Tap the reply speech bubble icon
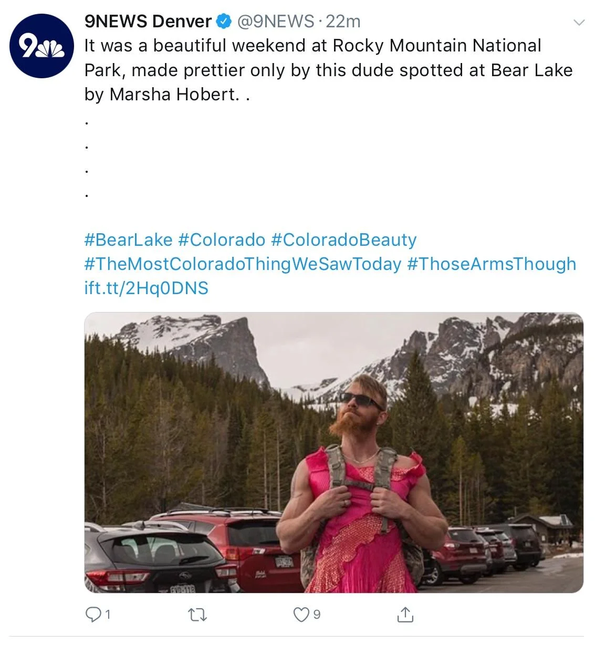The width and height of the screenshot is (595, 645). (x=92, y=615)
